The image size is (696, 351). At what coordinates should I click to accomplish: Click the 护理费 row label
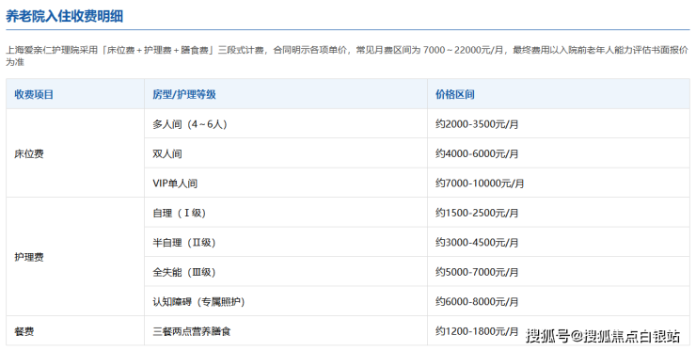click(29, 257)
